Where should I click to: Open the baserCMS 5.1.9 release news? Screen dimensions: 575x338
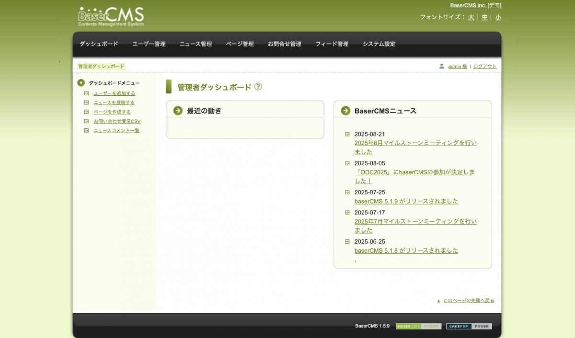pyautogui.click(x=406, y=202)
